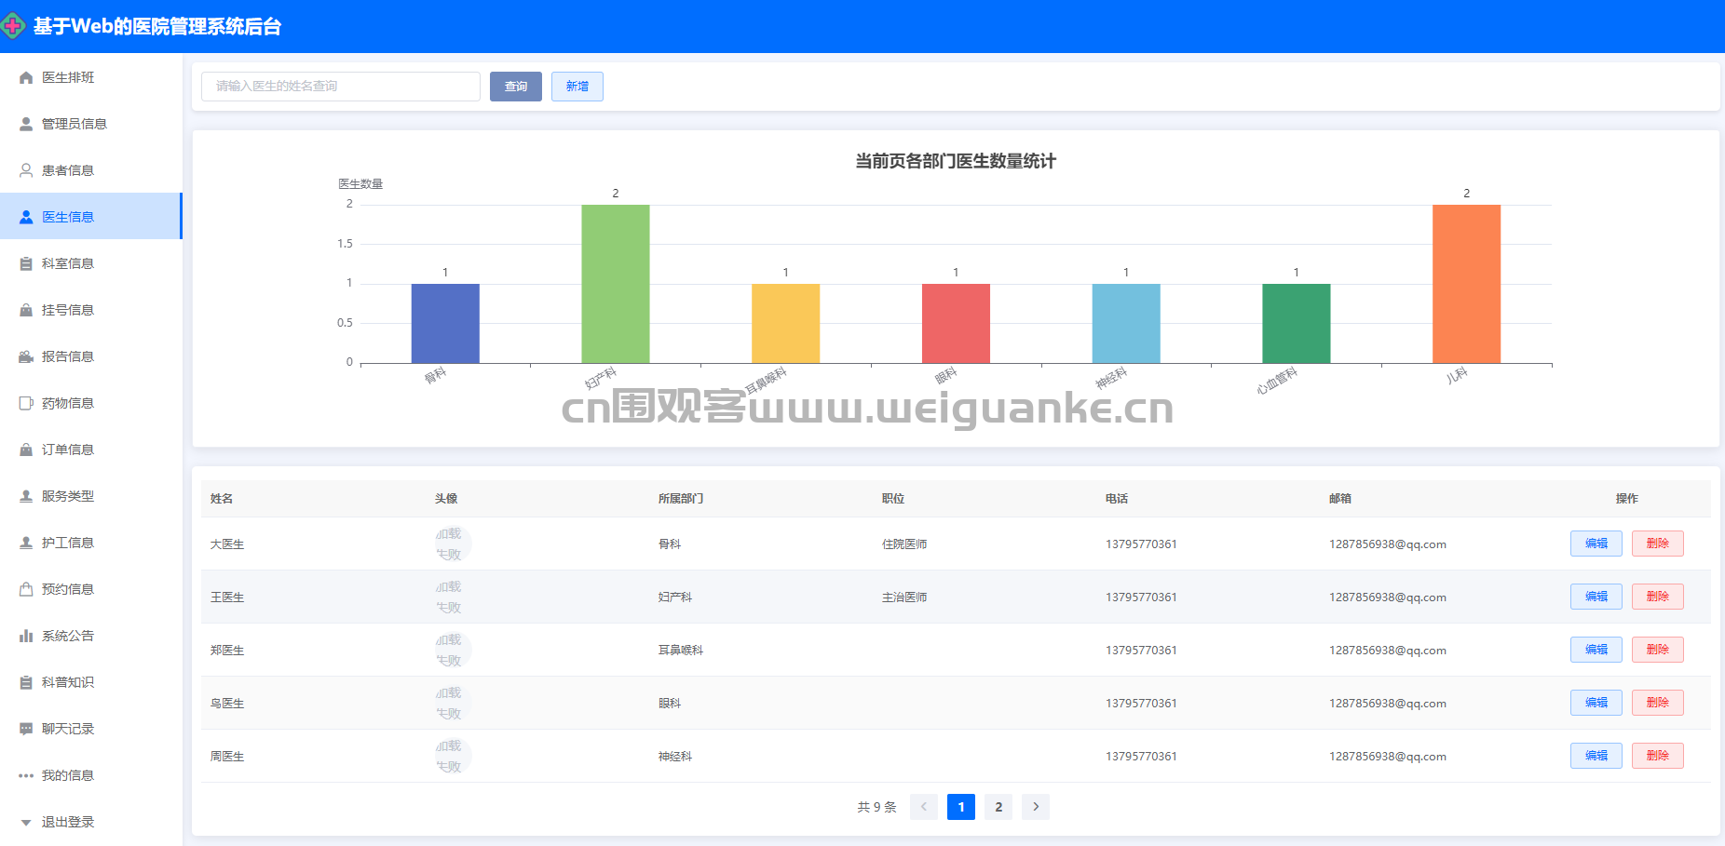Click the bar chart icon for 系统公告
Viewport: 1725px width, 846px height.
tap(26, 636)
